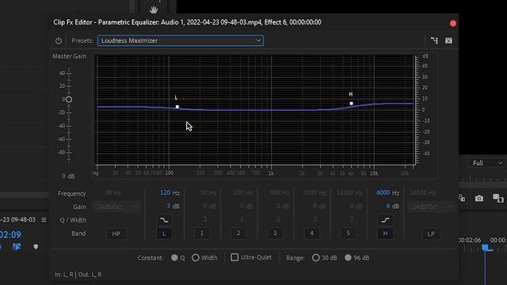Click the timeline marker shield icon
507x285 pixels.
point(36,247)
